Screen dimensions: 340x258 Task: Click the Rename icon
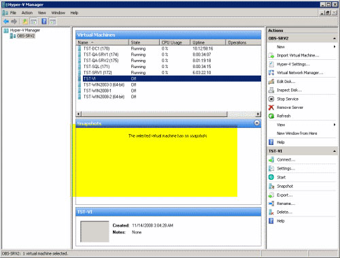pyautogui.click(x=271, y=204)
